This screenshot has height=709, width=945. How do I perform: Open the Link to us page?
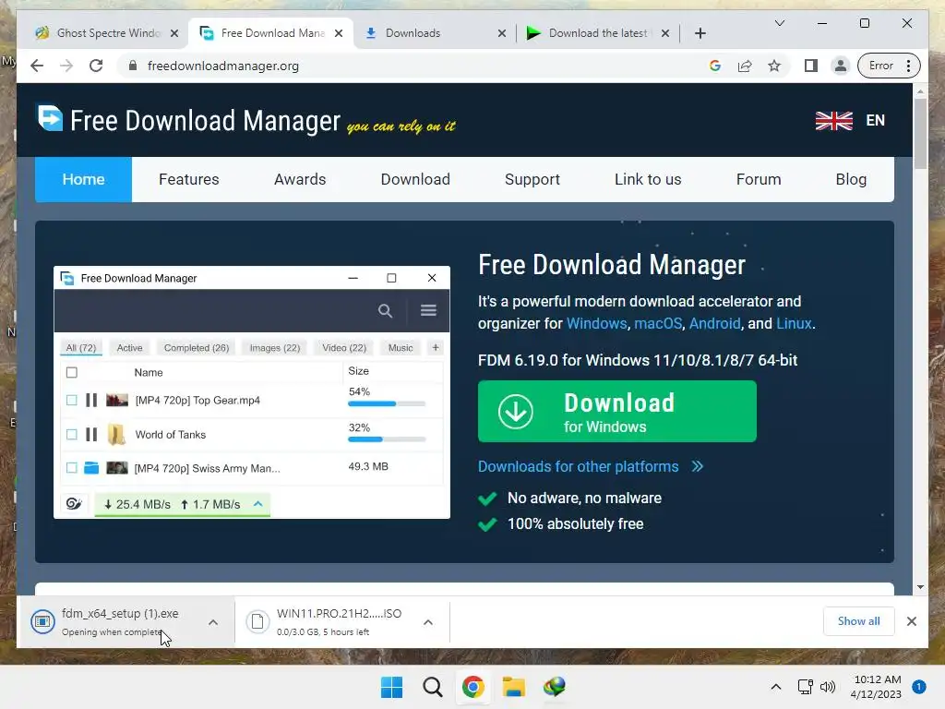pyautogui.click(x=648, y=179)
